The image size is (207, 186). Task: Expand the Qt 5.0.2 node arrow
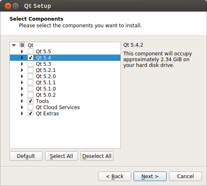[x=22, y=95]
